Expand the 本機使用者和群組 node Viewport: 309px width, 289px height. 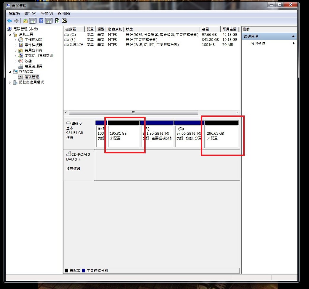(15, 56)
